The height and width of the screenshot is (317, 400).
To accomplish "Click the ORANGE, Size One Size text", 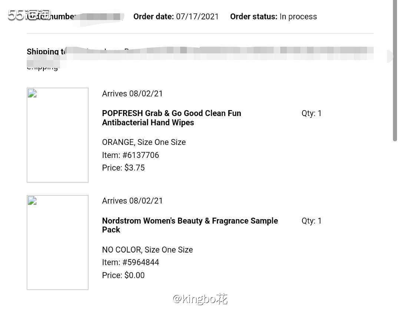I will coord(144,142).
